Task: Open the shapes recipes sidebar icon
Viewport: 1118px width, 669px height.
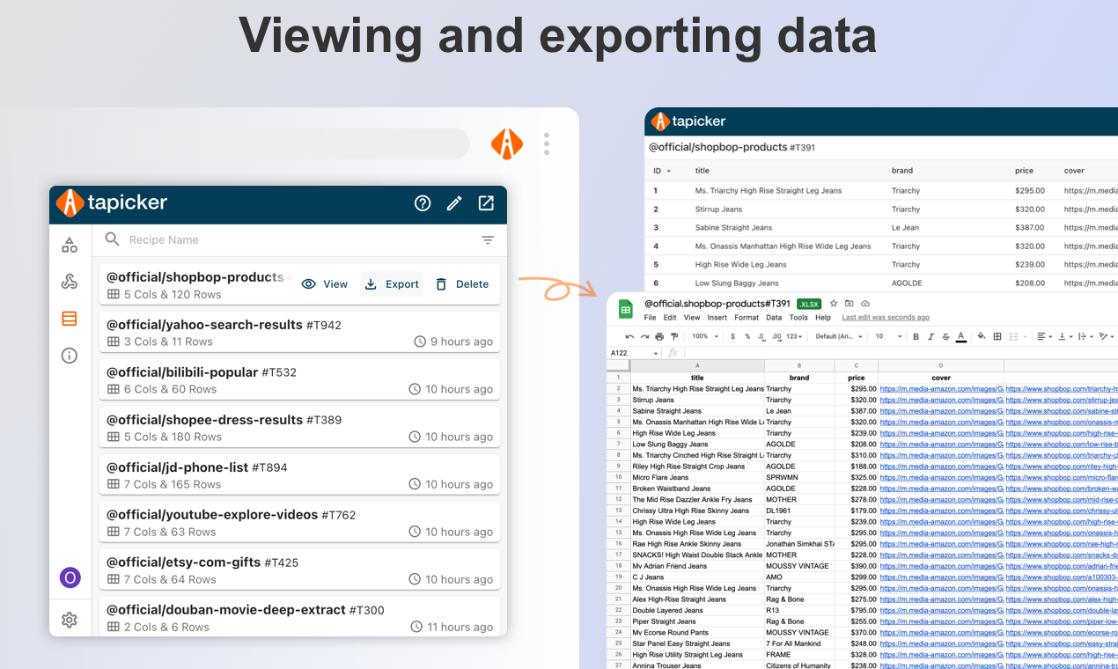Action: (70, 245)
